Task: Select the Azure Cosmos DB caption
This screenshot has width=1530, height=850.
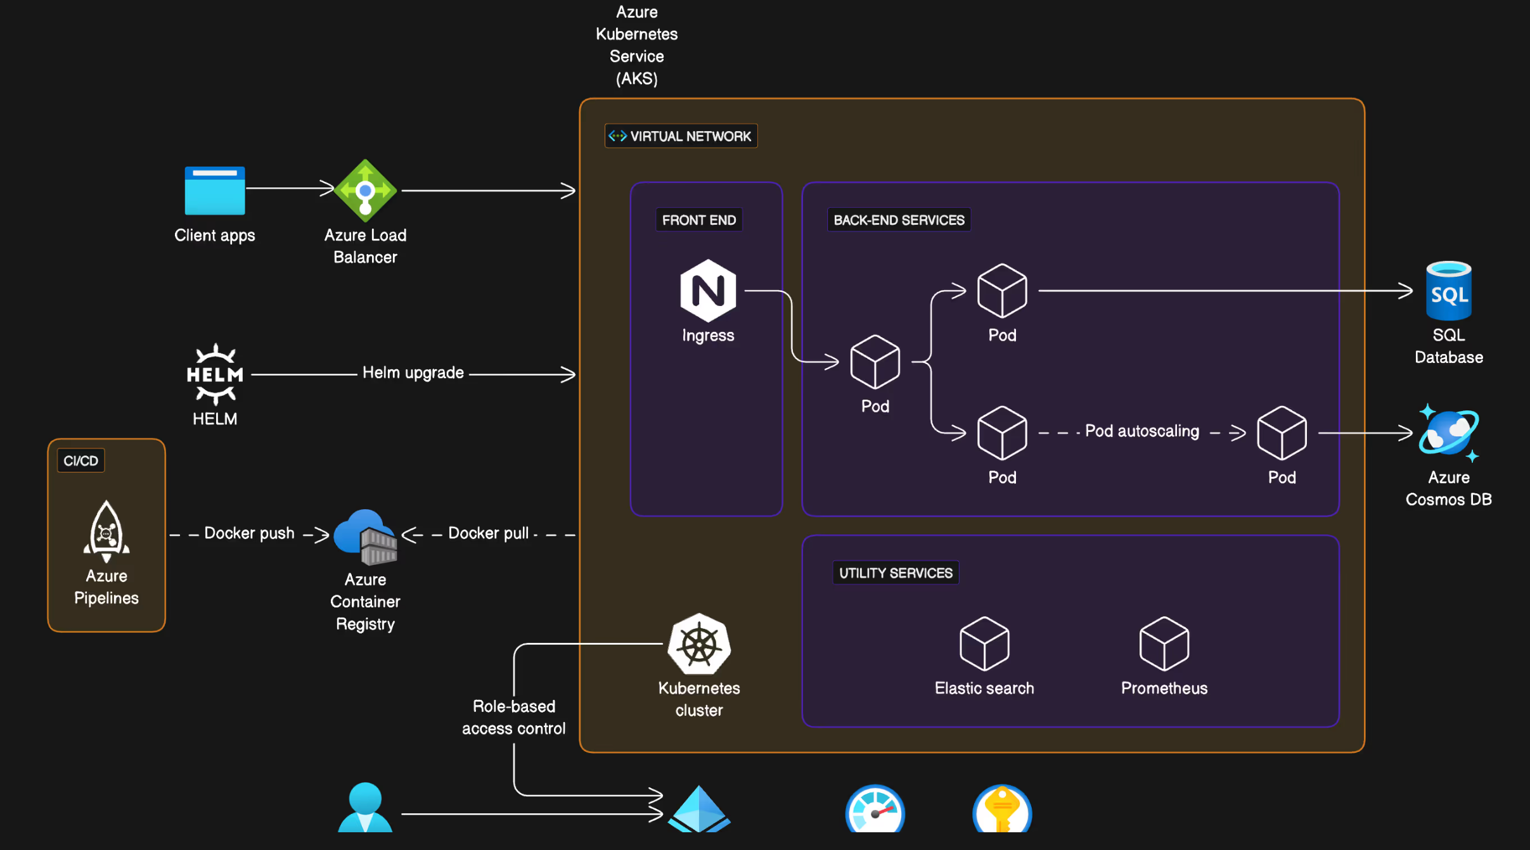Action: (x=1449, y=488)
